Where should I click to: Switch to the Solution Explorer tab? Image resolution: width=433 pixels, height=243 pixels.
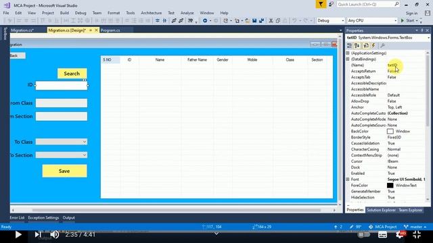[381, 210]
